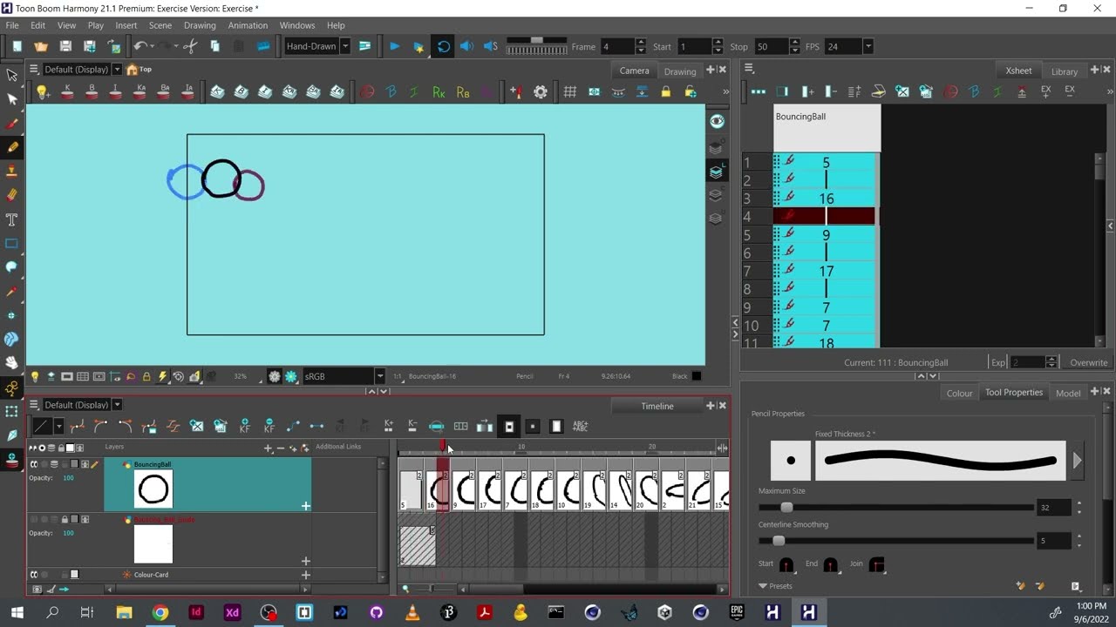Select the Rectangle shape tool

coord(12,244)
